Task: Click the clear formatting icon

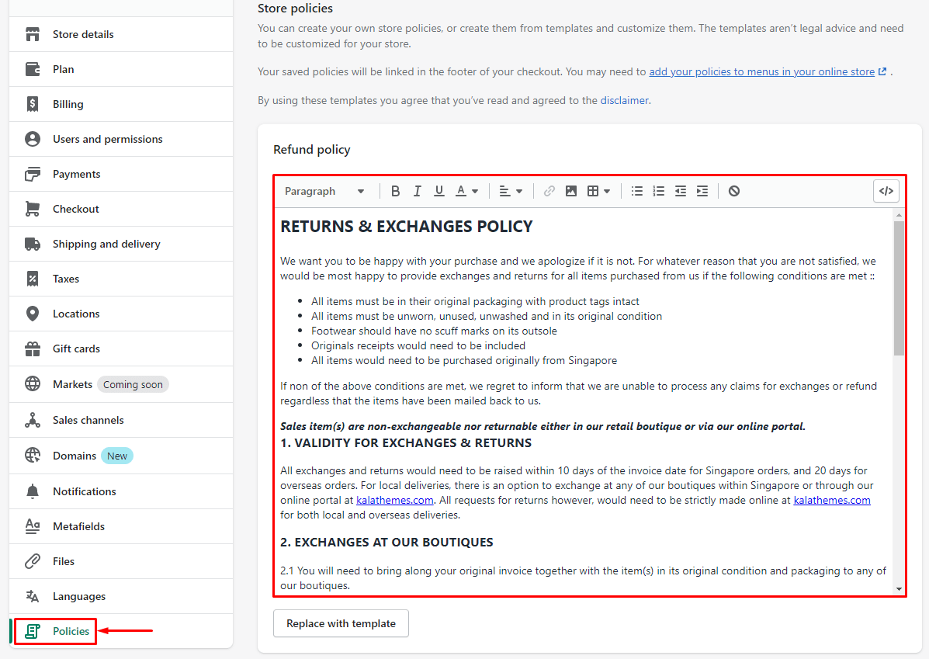Action: click(x=734, y=191)
